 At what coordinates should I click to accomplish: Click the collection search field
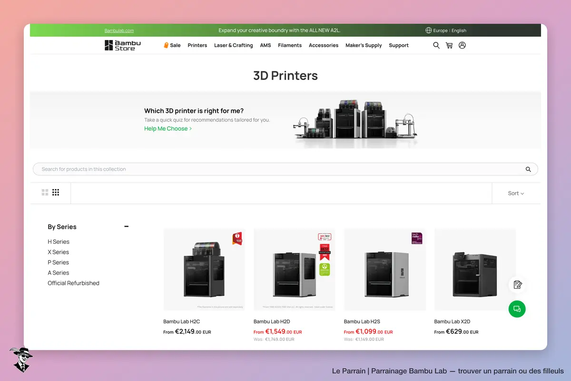285,169
